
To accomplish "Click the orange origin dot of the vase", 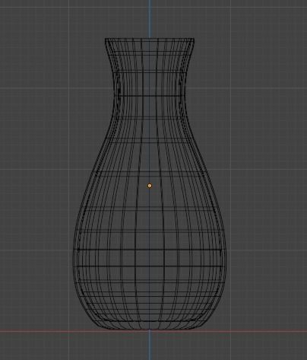I will point(150,186).
